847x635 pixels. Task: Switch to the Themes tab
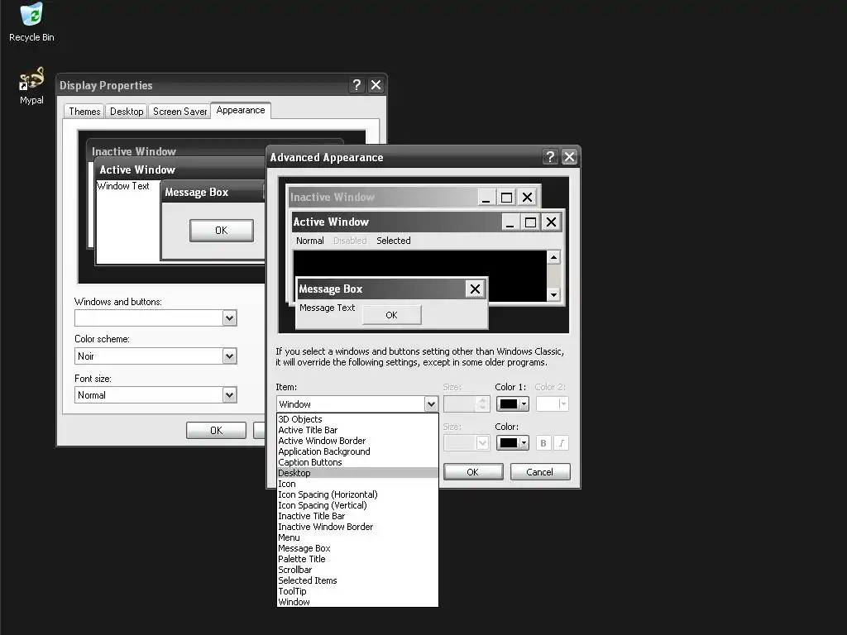84,112
